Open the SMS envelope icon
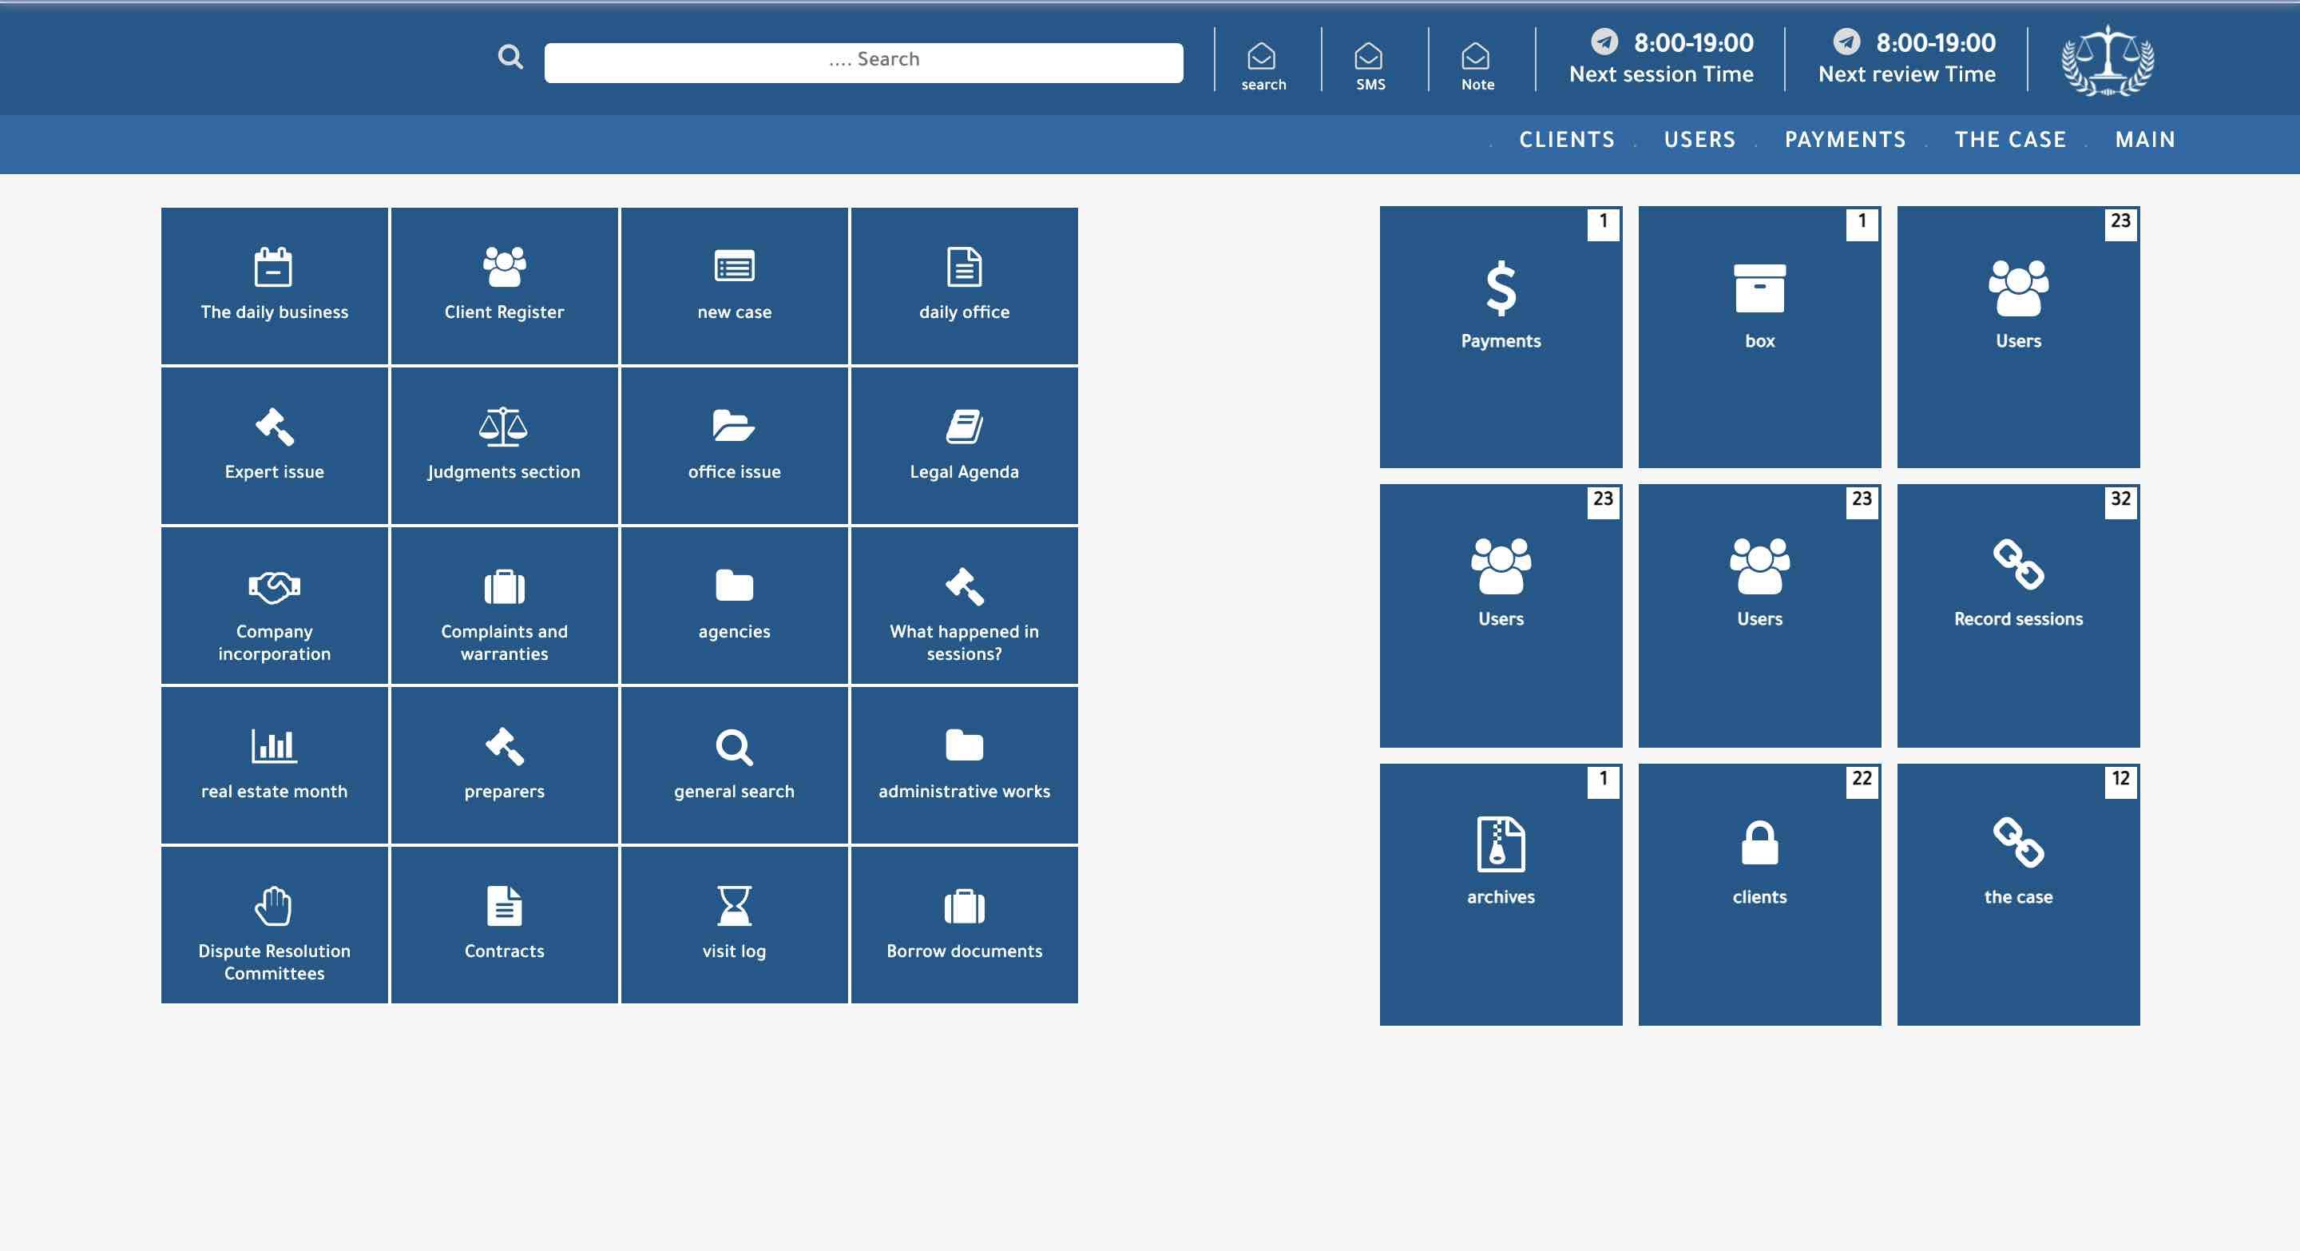Screen dimensions: 2300x1251 click(1369, 64)
